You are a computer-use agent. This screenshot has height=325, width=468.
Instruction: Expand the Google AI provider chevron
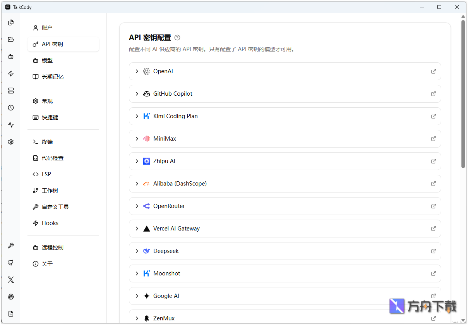137,296
